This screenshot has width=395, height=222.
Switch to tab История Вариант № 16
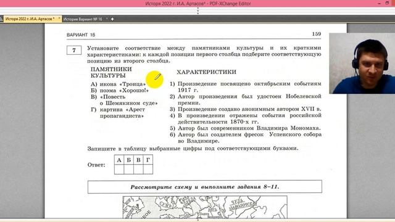point(83,19)
